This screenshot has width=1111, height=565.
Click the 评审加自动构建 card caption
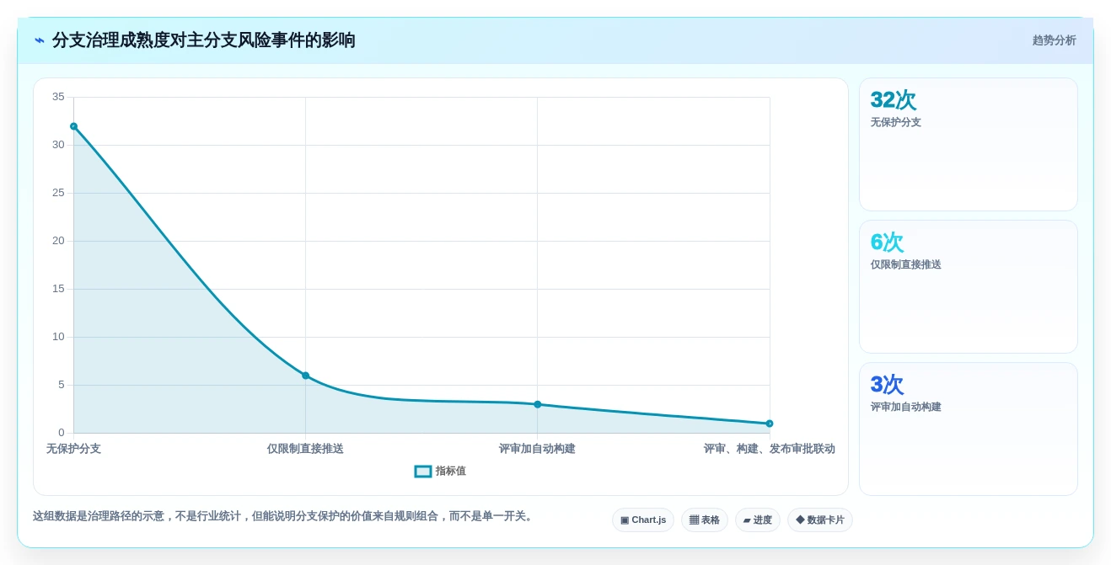click(x=906, y=407)
